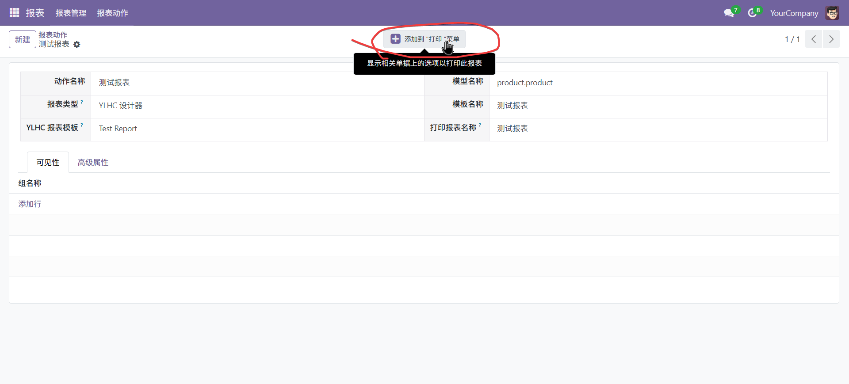Click the 动作名称 input field
Image resolution: width=849 pixels, height=384 pixels.
[x=256, y=83]
